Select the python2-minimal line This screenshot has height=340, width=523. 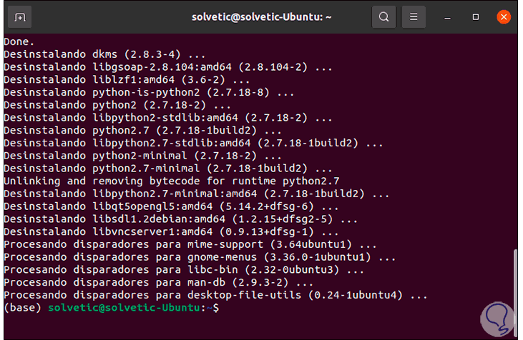coord(142,156)
